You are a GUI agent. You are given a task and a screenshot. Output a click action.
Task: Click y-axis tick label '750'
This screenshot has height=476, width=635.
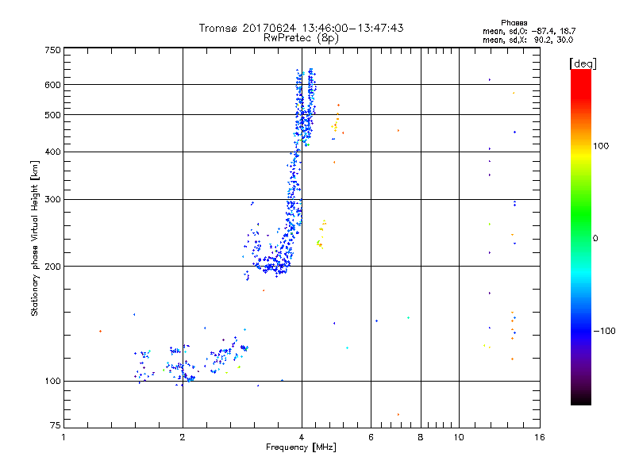coord(52,50)
